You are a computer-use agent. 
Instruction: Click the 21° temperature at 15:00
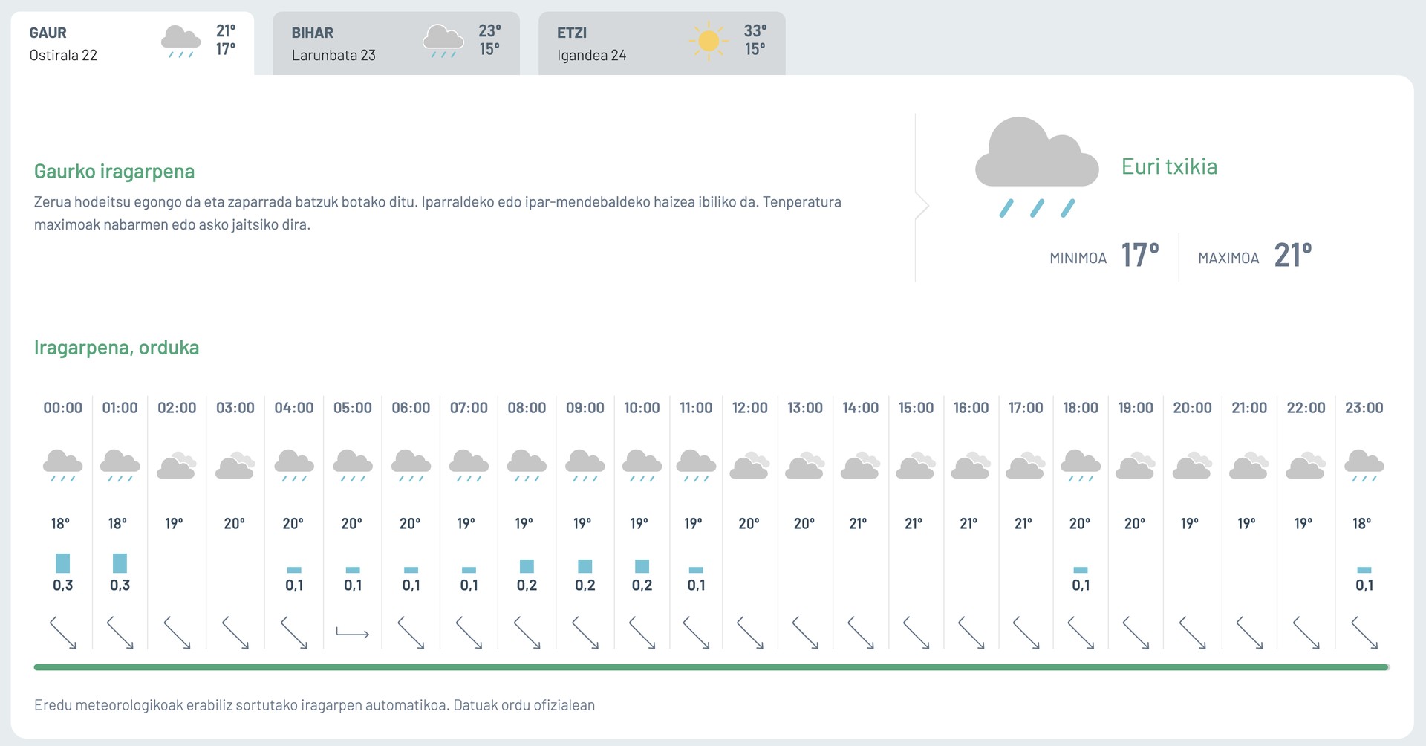[914, 524]
